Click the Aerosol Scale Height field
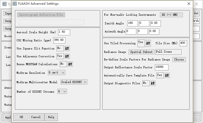The height and width of the screenshot is (123, 203). (x=64, y=32)
